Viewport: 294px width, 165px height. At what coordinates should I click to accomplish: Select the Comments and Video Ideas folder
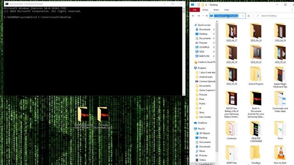coord(280,102)
